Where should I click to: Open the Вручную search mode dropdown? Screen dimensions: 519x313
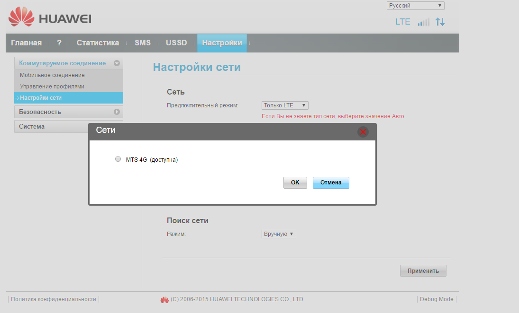[279, 234]
